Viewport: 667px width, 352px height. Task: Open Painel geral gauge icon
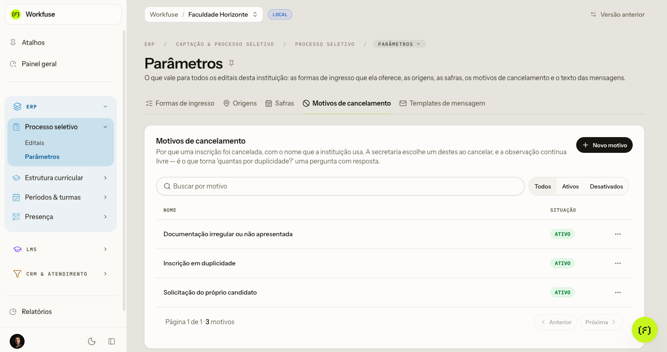[x=13, y=64]
